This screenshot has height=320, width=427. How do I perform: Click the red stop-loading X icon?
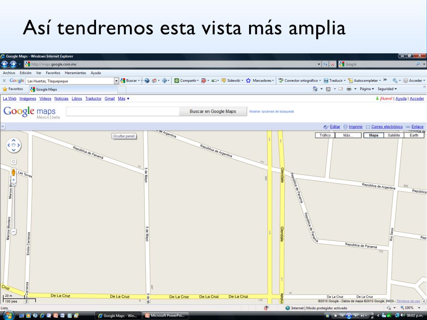click(x=333, y=64)
